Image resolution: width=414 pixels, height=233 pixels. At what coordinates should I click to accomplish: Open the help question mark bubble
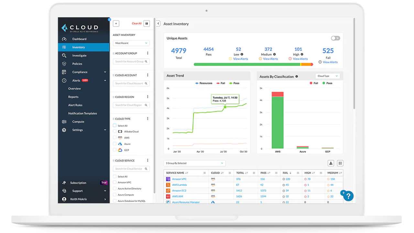click(348, 196)
